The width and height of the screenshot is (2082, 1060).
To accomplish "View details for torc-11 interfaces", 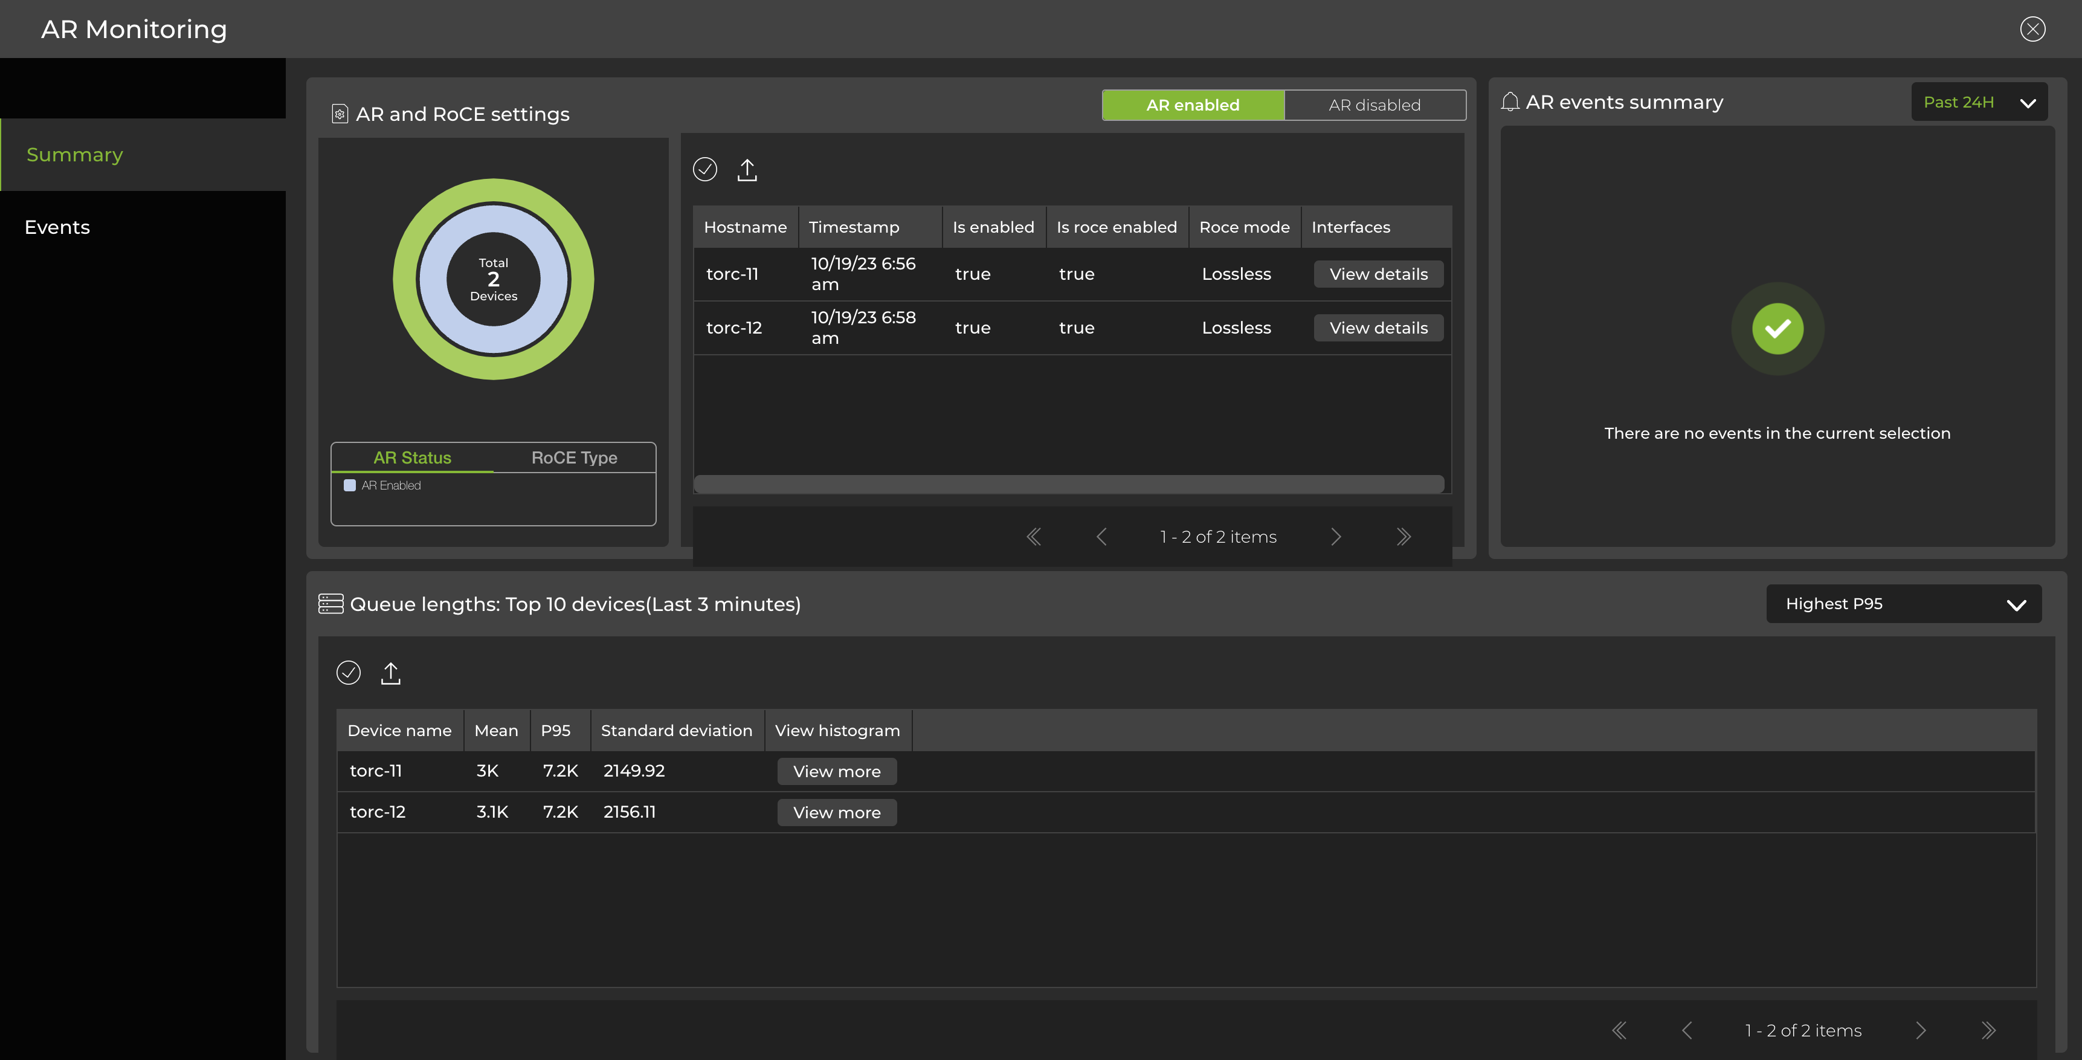I will coord(1378,273).
